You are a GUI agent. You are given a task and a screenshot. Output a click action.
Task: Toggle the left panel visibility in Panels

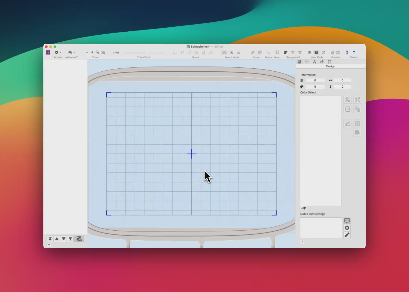pos(347,52)
